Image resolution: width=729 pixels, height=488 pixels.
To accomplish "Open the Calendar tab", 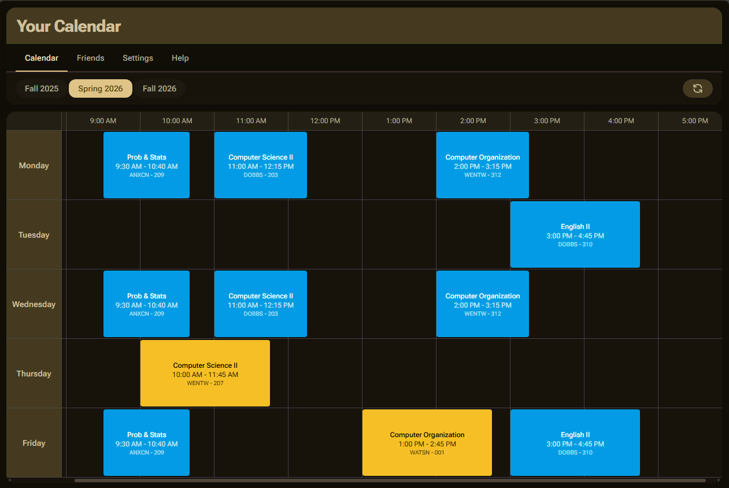I will (x=42, y=58).
